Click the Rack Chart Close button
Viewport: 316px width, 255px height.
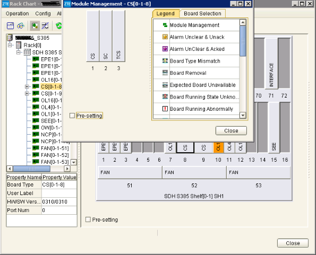tap(293, 243)
